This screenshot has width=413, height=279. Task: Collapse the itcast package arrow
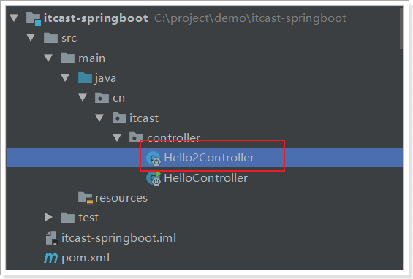pyautogui.click(x=99, y=118)
